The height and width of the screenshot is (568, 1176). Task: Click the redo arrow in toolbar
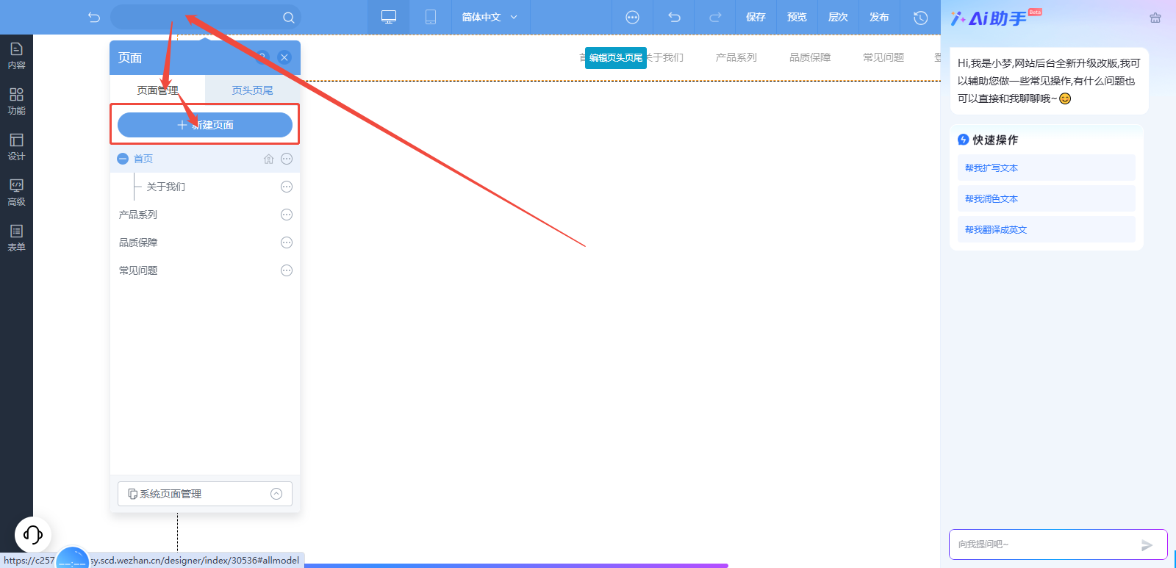pos(715,18)
